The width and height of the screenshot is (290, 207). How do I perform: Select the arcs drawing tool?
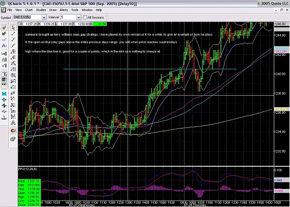(13, 75)
